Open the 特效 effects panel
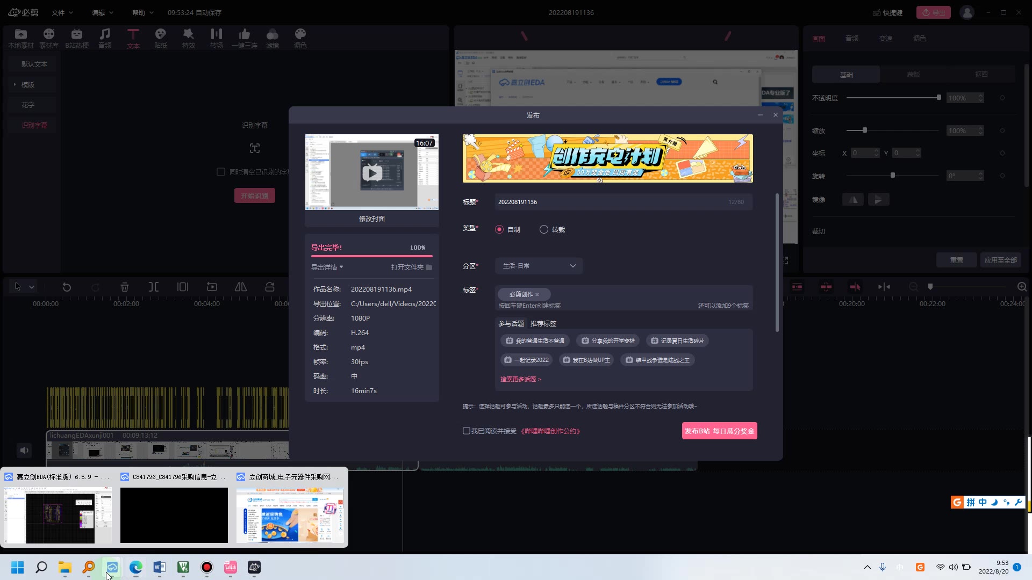1032x580 pixels. pos(188,38)
